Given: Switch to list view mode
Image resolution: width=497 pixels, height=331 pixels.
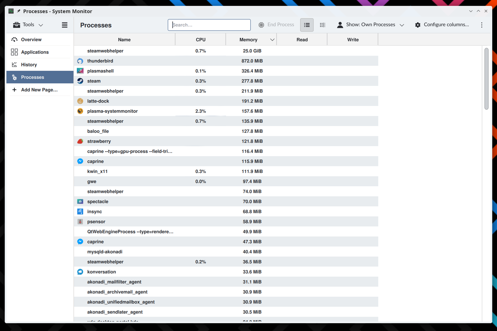Looking at the screenshot, I should coord(307,25).
